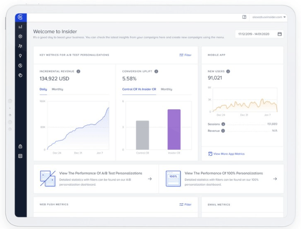
Task: Open View The Performance Of A/B Test Personalizations
Action: click(101, 173)
